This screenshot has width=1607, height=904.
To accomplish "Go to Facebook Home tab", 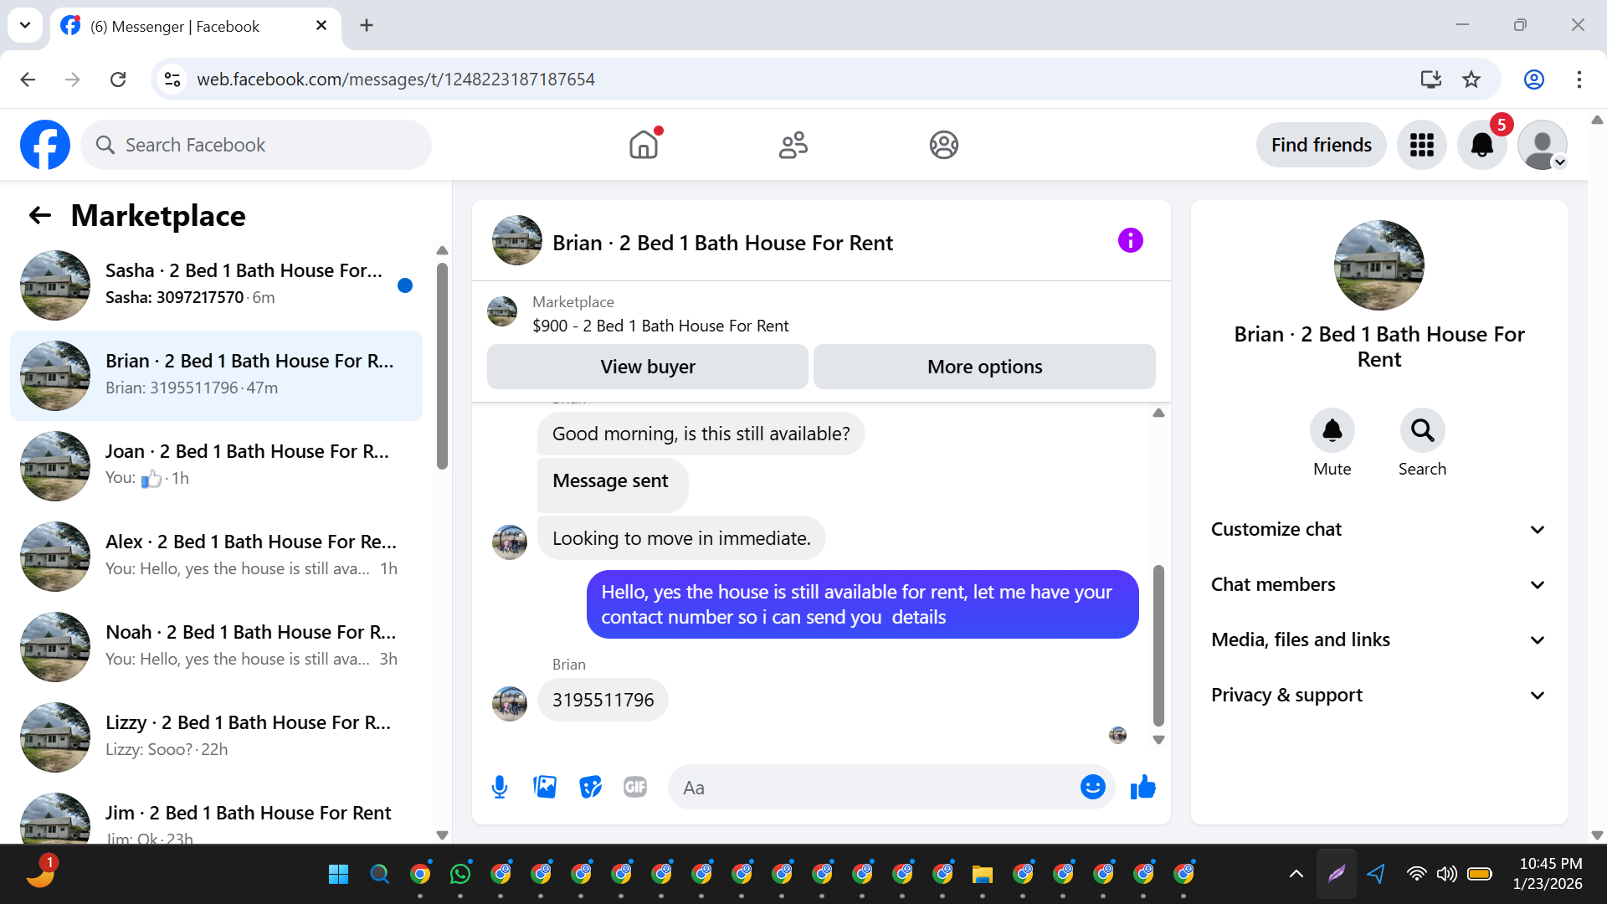I will point(644,145).
